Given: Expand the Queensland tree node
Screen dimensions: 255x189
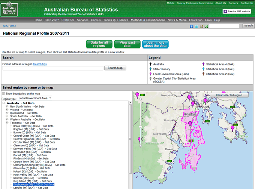Looking at the screenshot, I should [x=7, y=113].
